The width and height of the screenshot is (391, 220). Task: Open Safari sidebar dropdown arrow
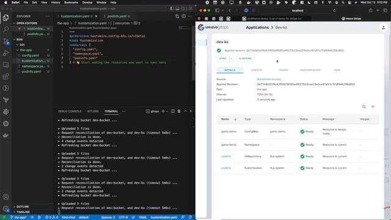point(222,10)
